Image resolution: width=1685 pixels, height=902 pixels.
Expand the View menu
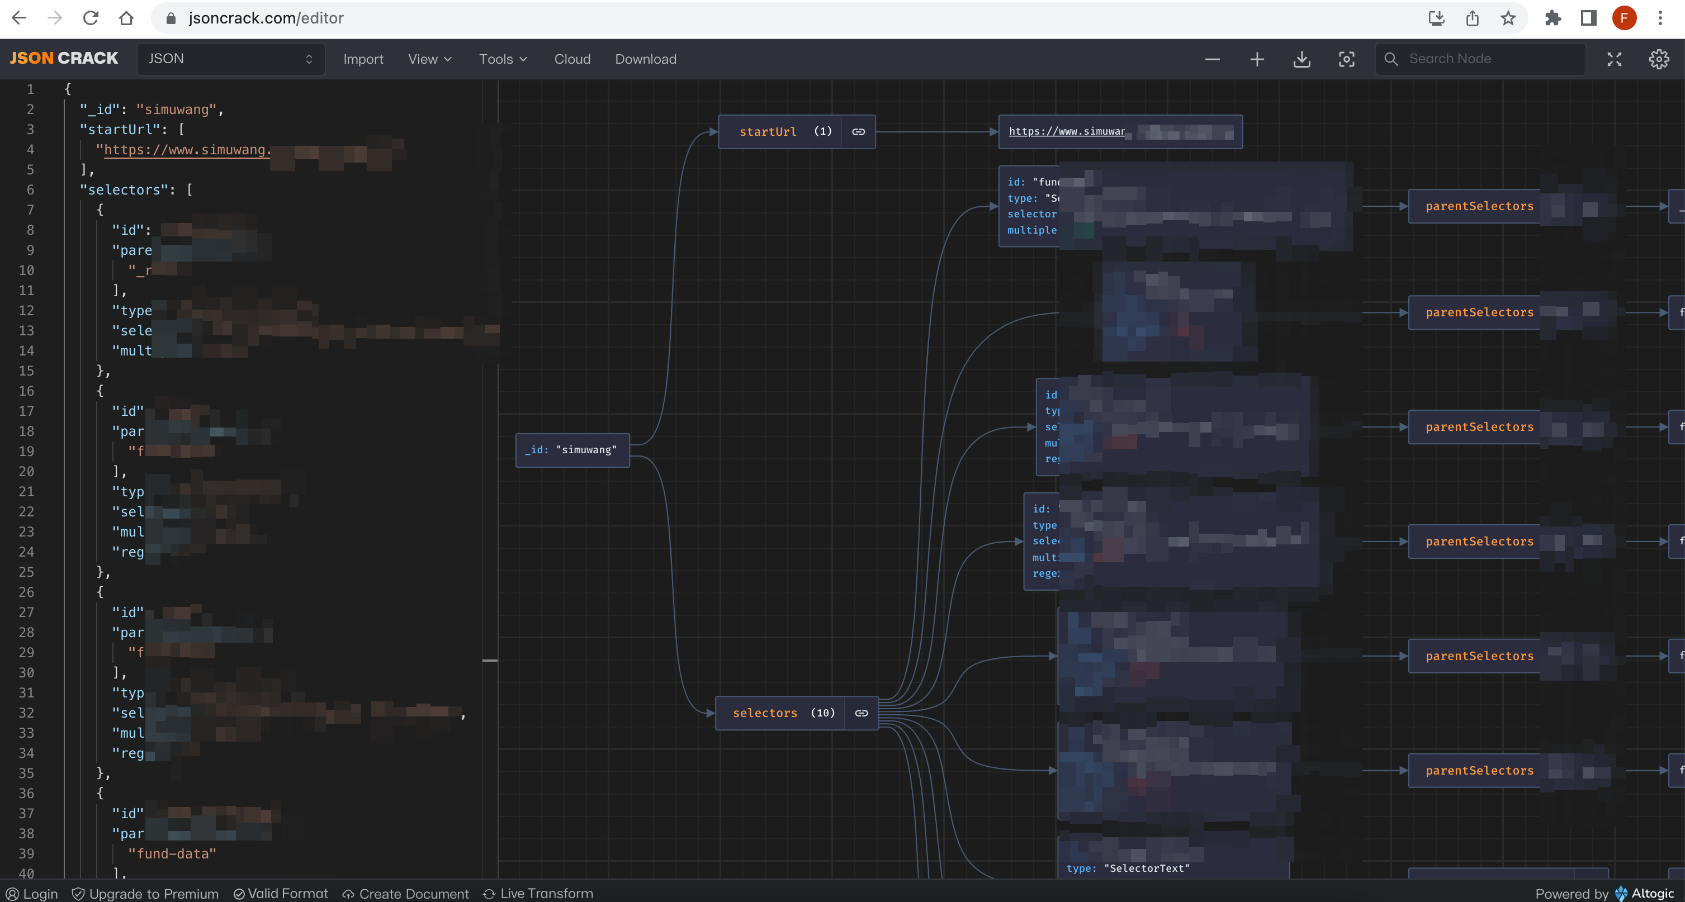click(430, 59)
